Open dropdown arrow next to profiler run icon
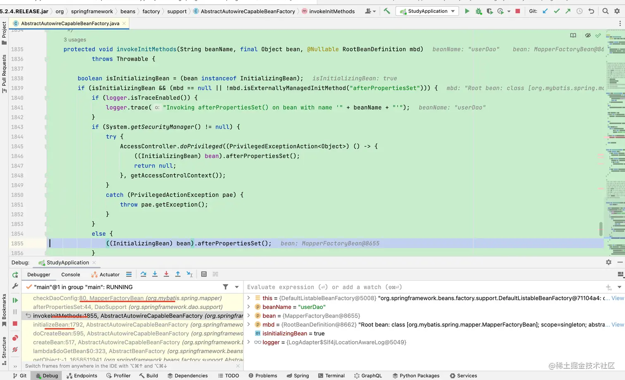The image size is (625, 380). point(509,12)
